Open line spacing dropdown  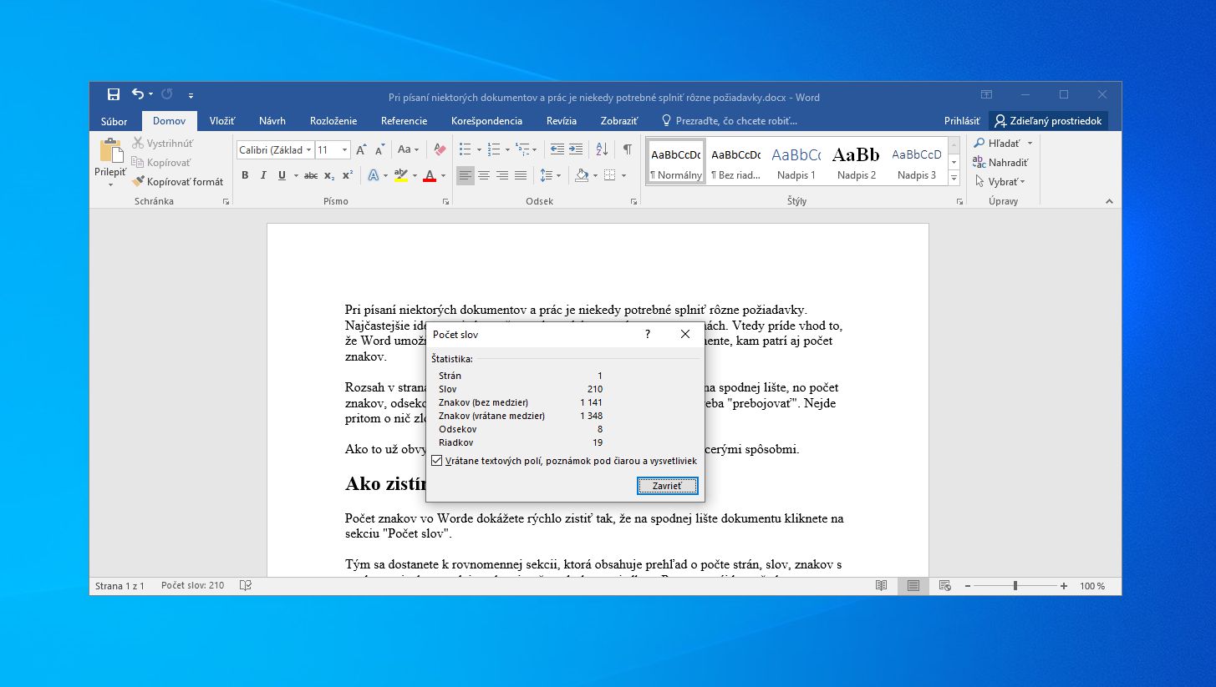[x=550, y=175]
